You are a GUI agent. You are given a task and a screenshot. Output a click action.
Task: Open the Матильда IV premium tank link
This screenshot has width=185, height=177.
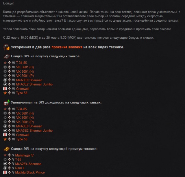point(24,155)
